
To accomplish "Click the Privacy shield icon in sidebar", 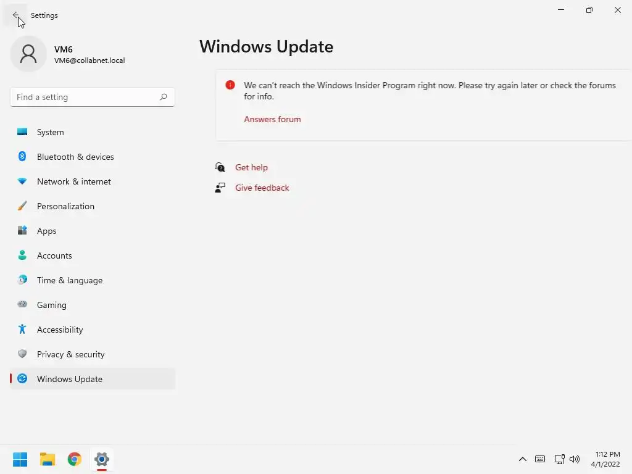I will 22,354.
